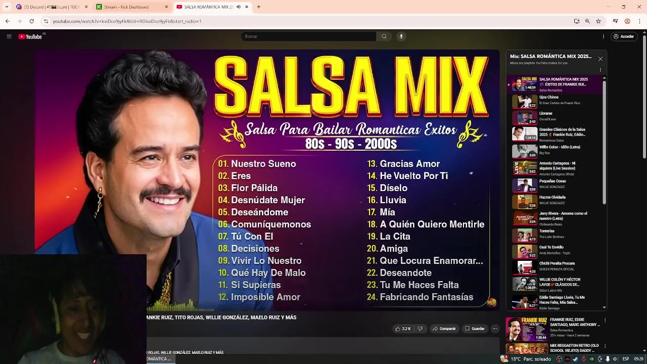Play Willie Colon - Idilio (Letra)
This screenshot has height=364, width=647.
(x=556, y=151)
